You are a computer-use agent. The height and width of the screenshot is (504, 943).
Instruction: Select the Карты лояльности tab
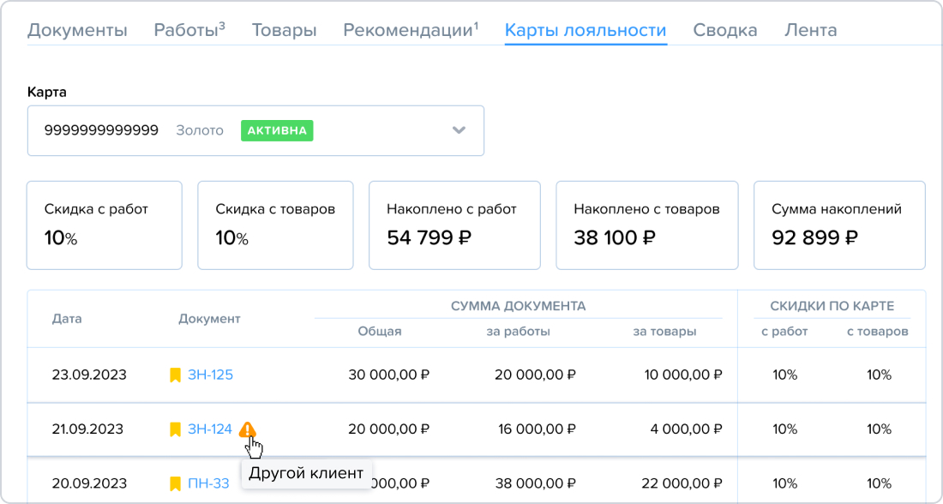pos(586,30)
